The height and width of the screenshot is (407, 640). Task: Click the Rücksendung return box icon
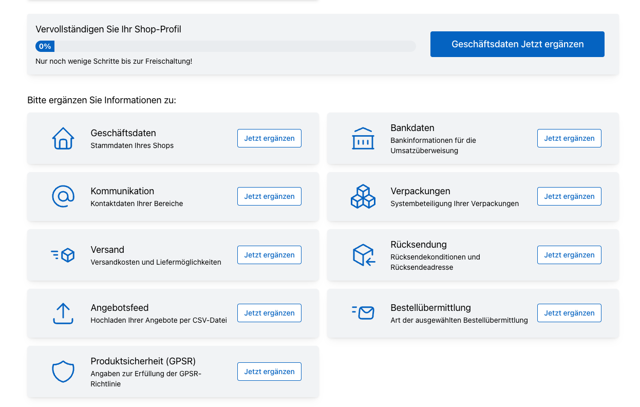pyautogui.click(x=364, y=255)
